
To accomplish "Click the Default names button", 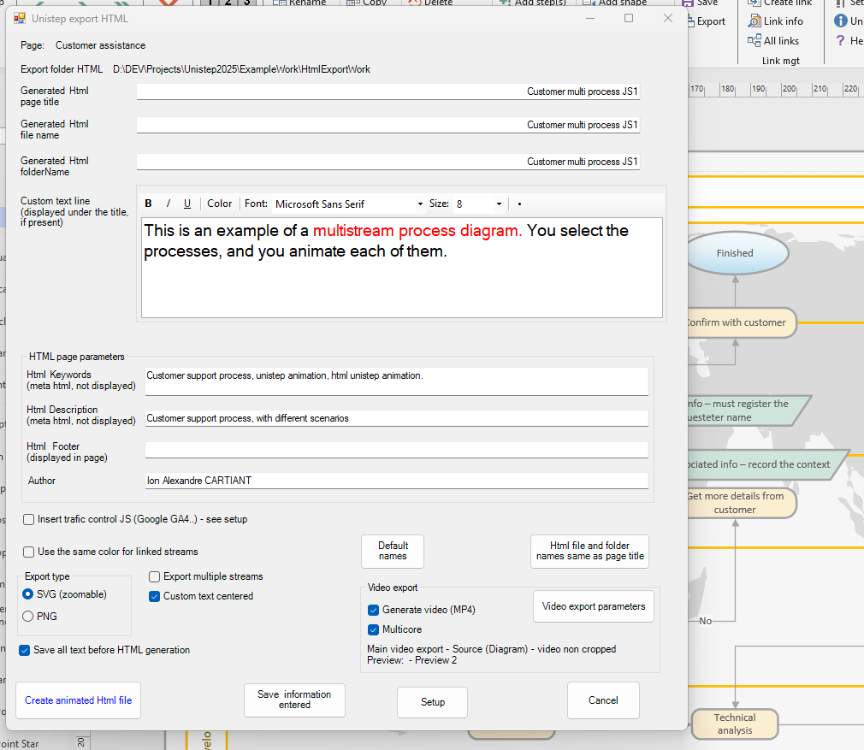I will pos(393,551).
